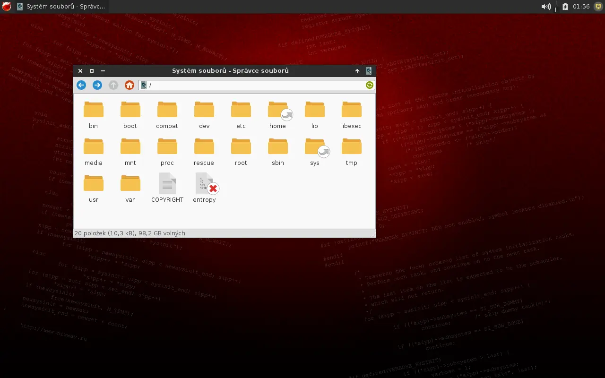Open the user session icon in panel
Screen dimensions: 605x378
tap(598, 7)
